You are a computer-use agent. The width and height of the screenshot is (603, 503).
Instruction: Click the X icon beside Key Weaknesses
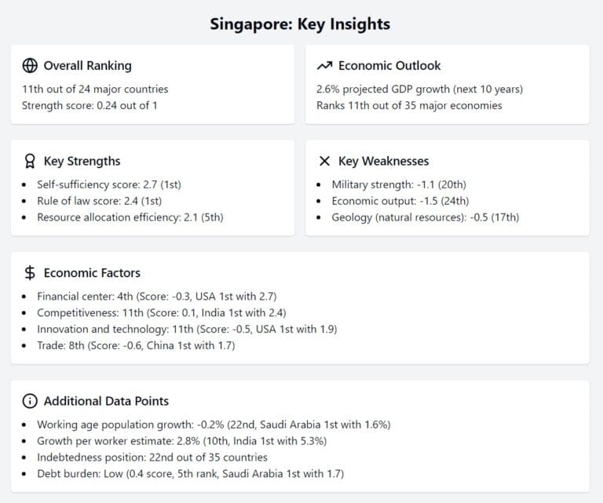point(325,162)
